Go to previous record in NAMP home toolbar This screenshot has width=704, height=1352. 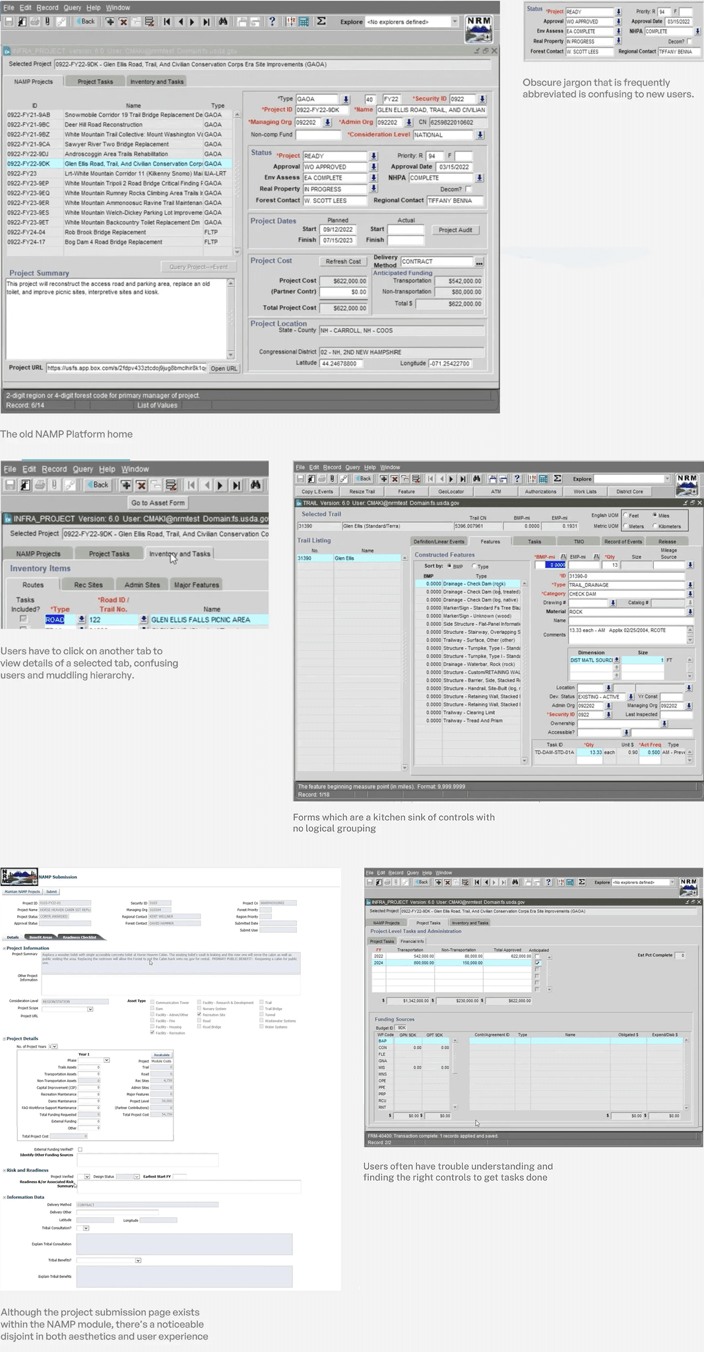point(180,22)
